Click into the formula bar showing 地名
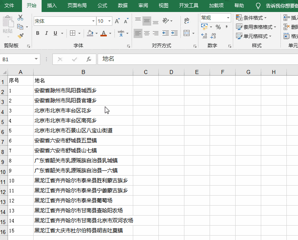 (198, 59)
